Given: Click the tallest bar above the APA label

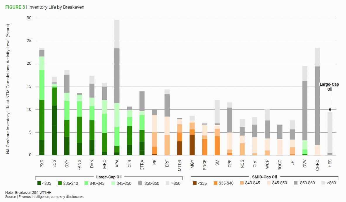Looking at the screenshot, I should point(118,87).
